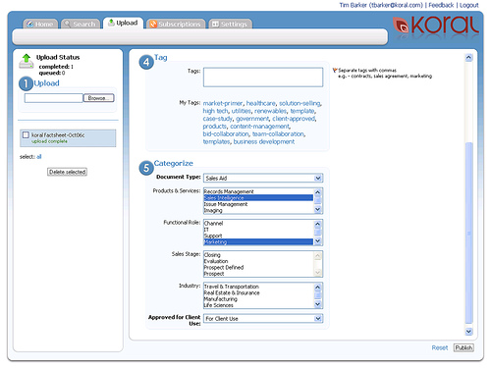Click the Publish button
The image size is (491, 368).
[x=464, y=347]
